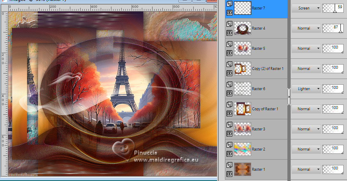
Task: Select the Raster 2 layer thumbnail
Action: [x=243, y=149]
